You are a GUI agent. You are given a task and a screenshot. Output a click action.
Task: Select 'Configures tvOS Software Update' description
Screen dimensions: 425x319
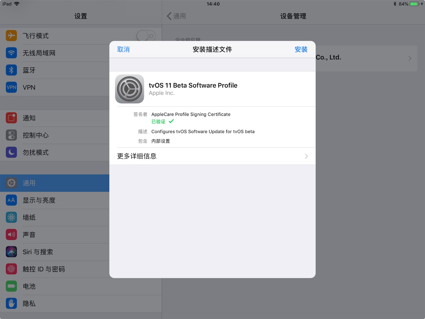coord(203,132)
